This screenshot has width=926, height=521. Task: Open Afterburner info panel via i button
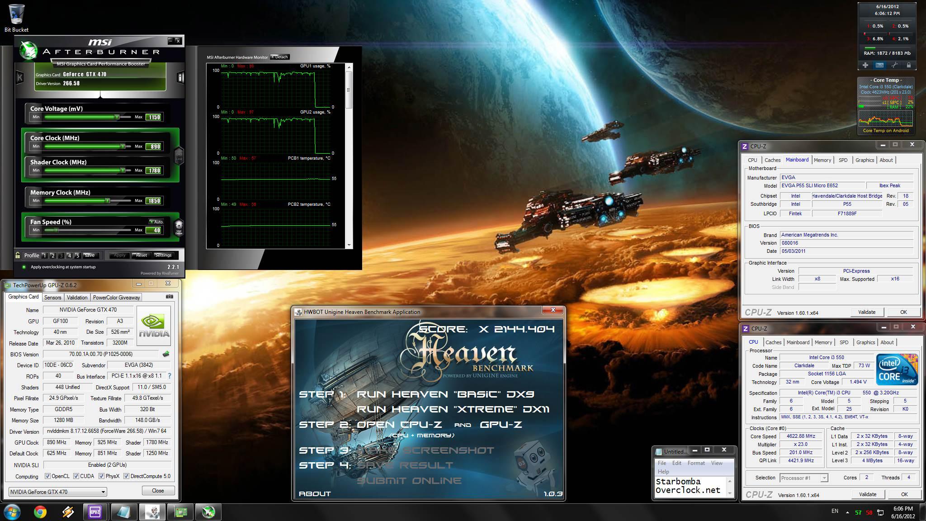coord(180,78)
